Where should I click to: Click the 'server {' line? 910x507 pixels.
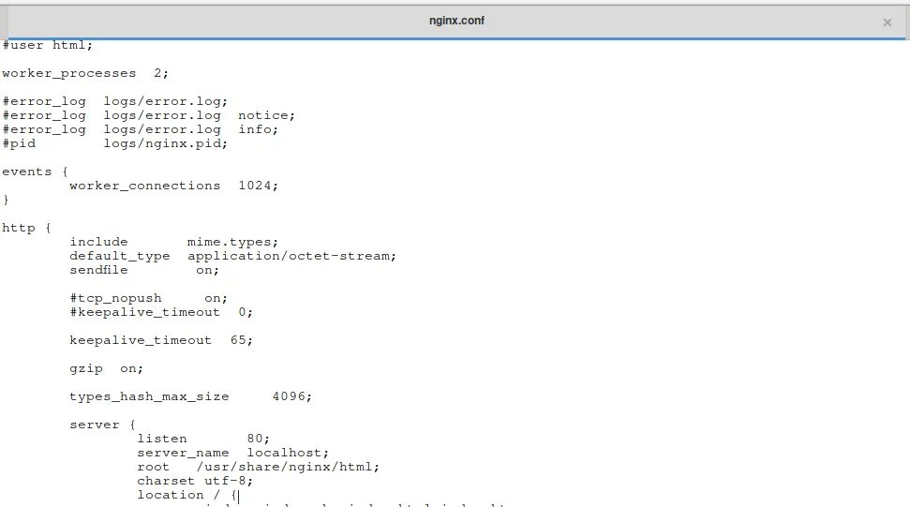102,425
